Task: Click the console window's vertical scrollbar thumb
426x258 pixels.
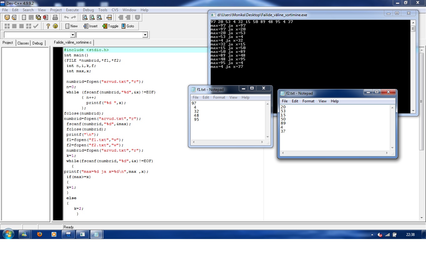Action: click(x=413, y=29)
